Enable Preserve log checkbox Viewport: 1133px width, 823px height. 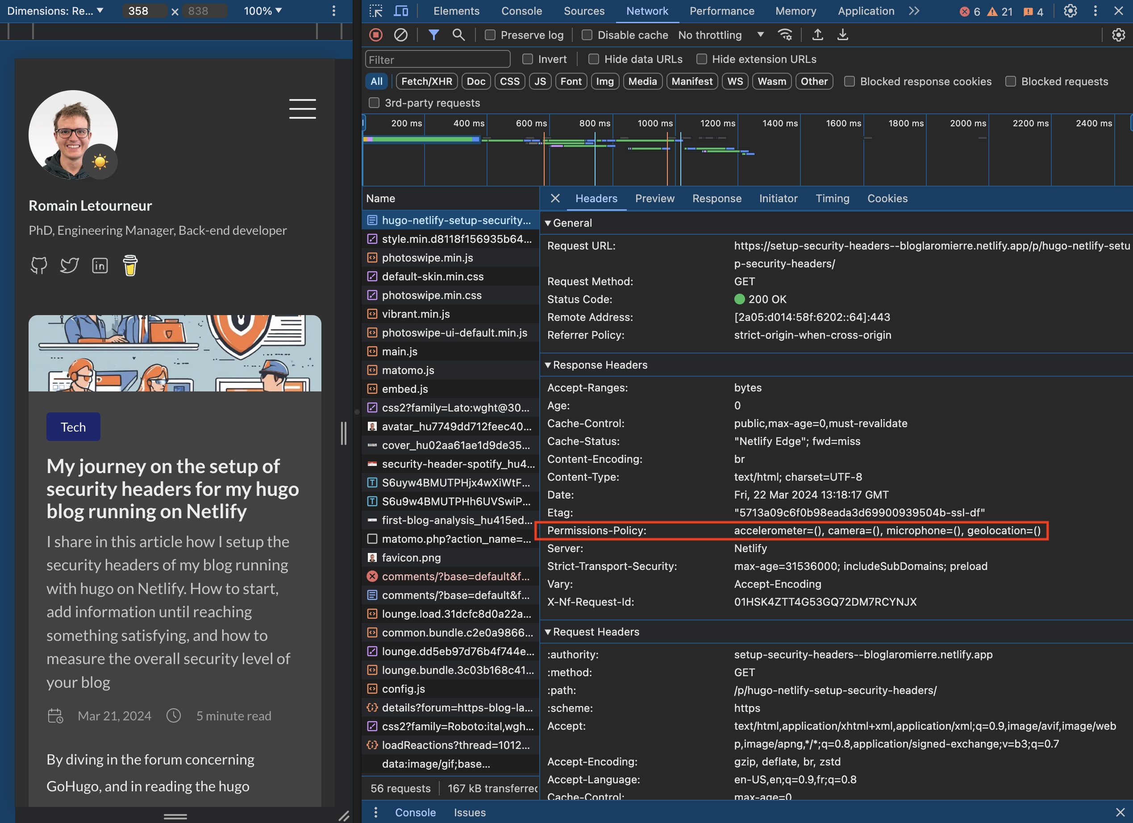point(490,35)
